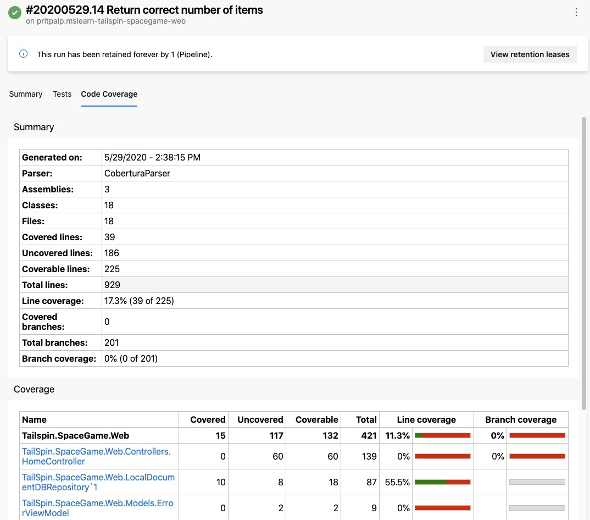The height and width of the screenshot is (520, 590).
Task: Click the Line coverage value 17.3% (39 of 225)
Action: point(139,301)
